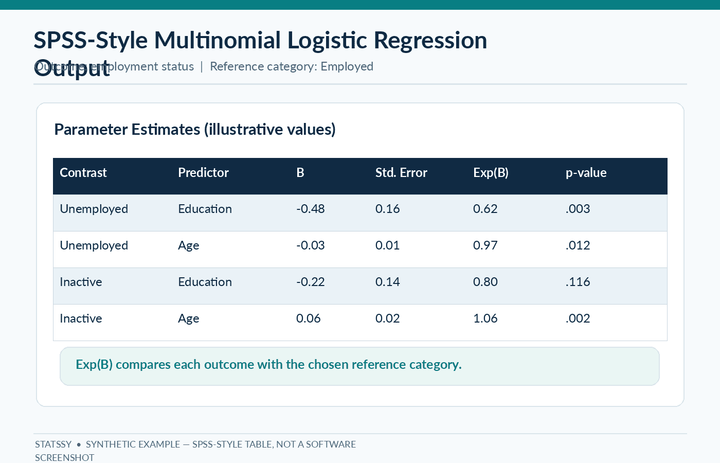Click the 'SPSS-Style Multinomial Logistic Regression' title

(x=260, y=40)
